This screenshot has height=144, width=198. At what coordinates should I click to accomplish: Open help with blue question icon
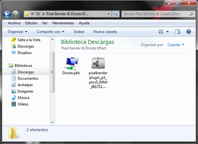coord(189,32)
